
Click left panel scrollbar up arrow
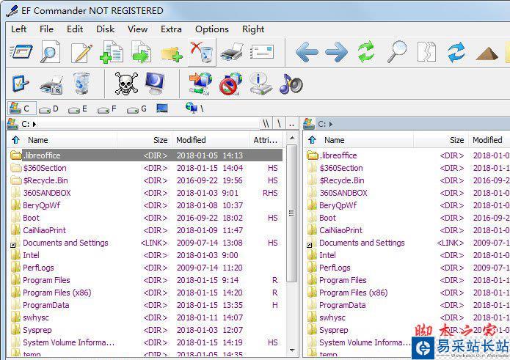[292, 138]
